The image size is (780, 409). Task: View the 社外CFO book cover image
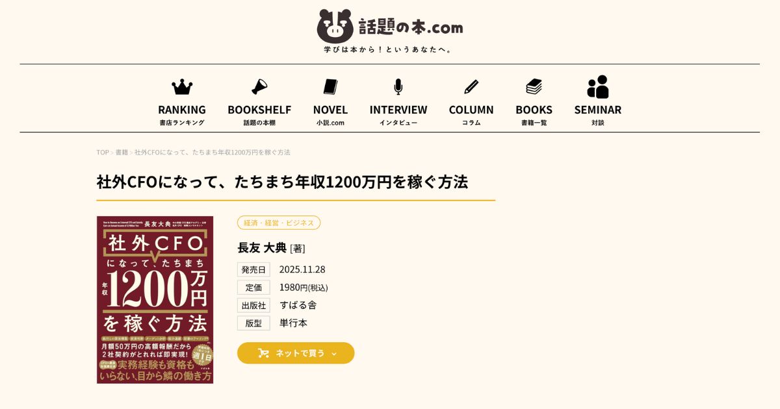(x=155, y=300)
